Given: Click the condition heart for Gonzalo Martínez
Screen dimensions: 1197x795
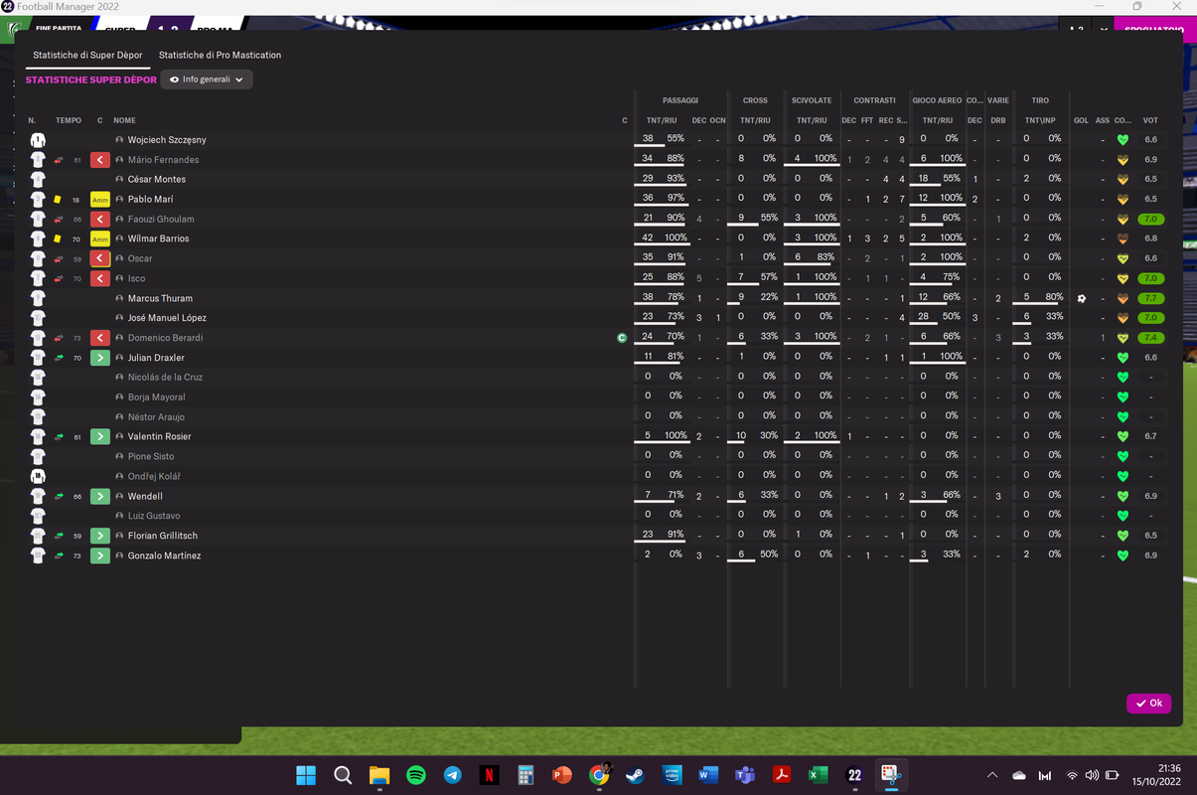Looking at the screenshot, I should click(x=1123, y=556).
